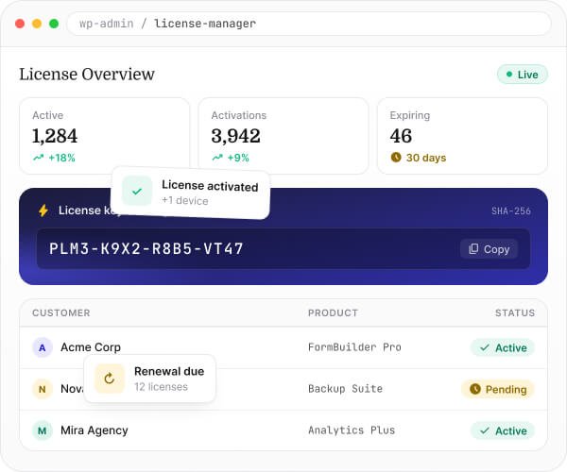Click the STATUS column header
Screen dimensions: 567x472
pos(515,312)
